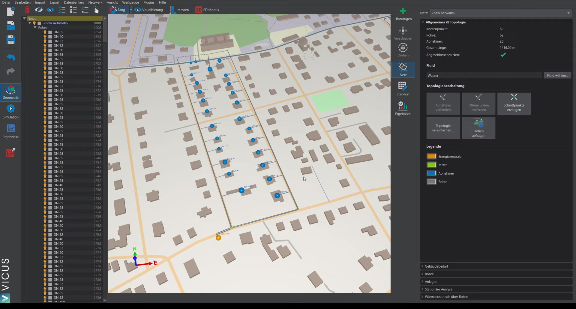
Task: Open the Datei menu
Action: coord(6,2)
